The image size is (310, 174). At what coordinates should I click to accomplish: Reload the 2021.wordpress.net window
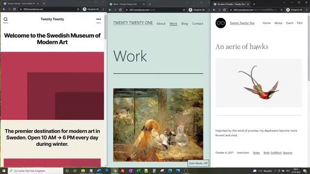pos(120,10)
